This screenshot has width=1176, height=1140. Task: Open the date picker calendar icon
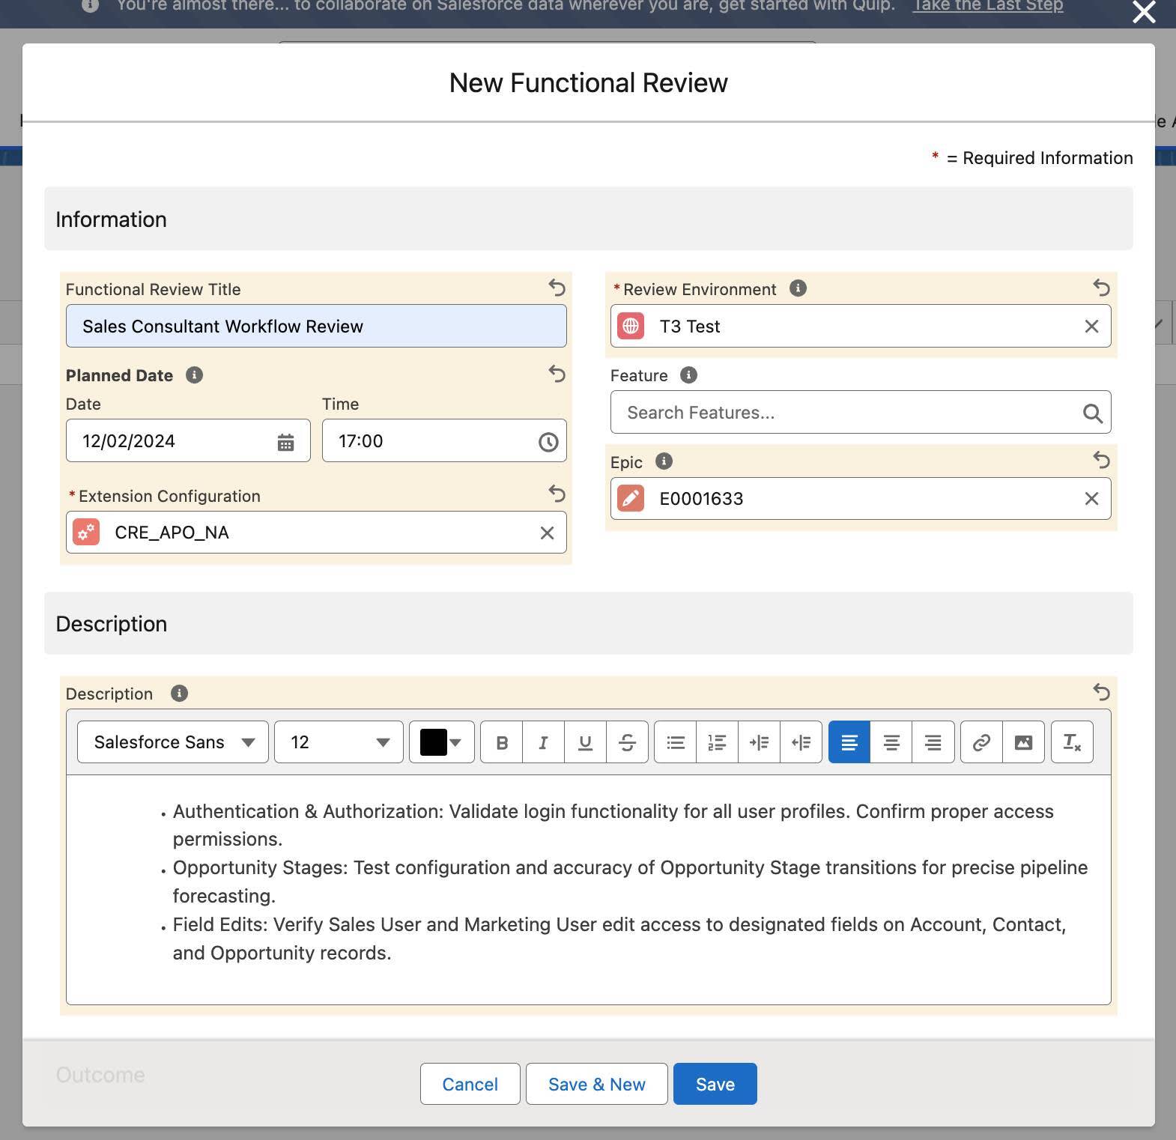pos(285,442)
